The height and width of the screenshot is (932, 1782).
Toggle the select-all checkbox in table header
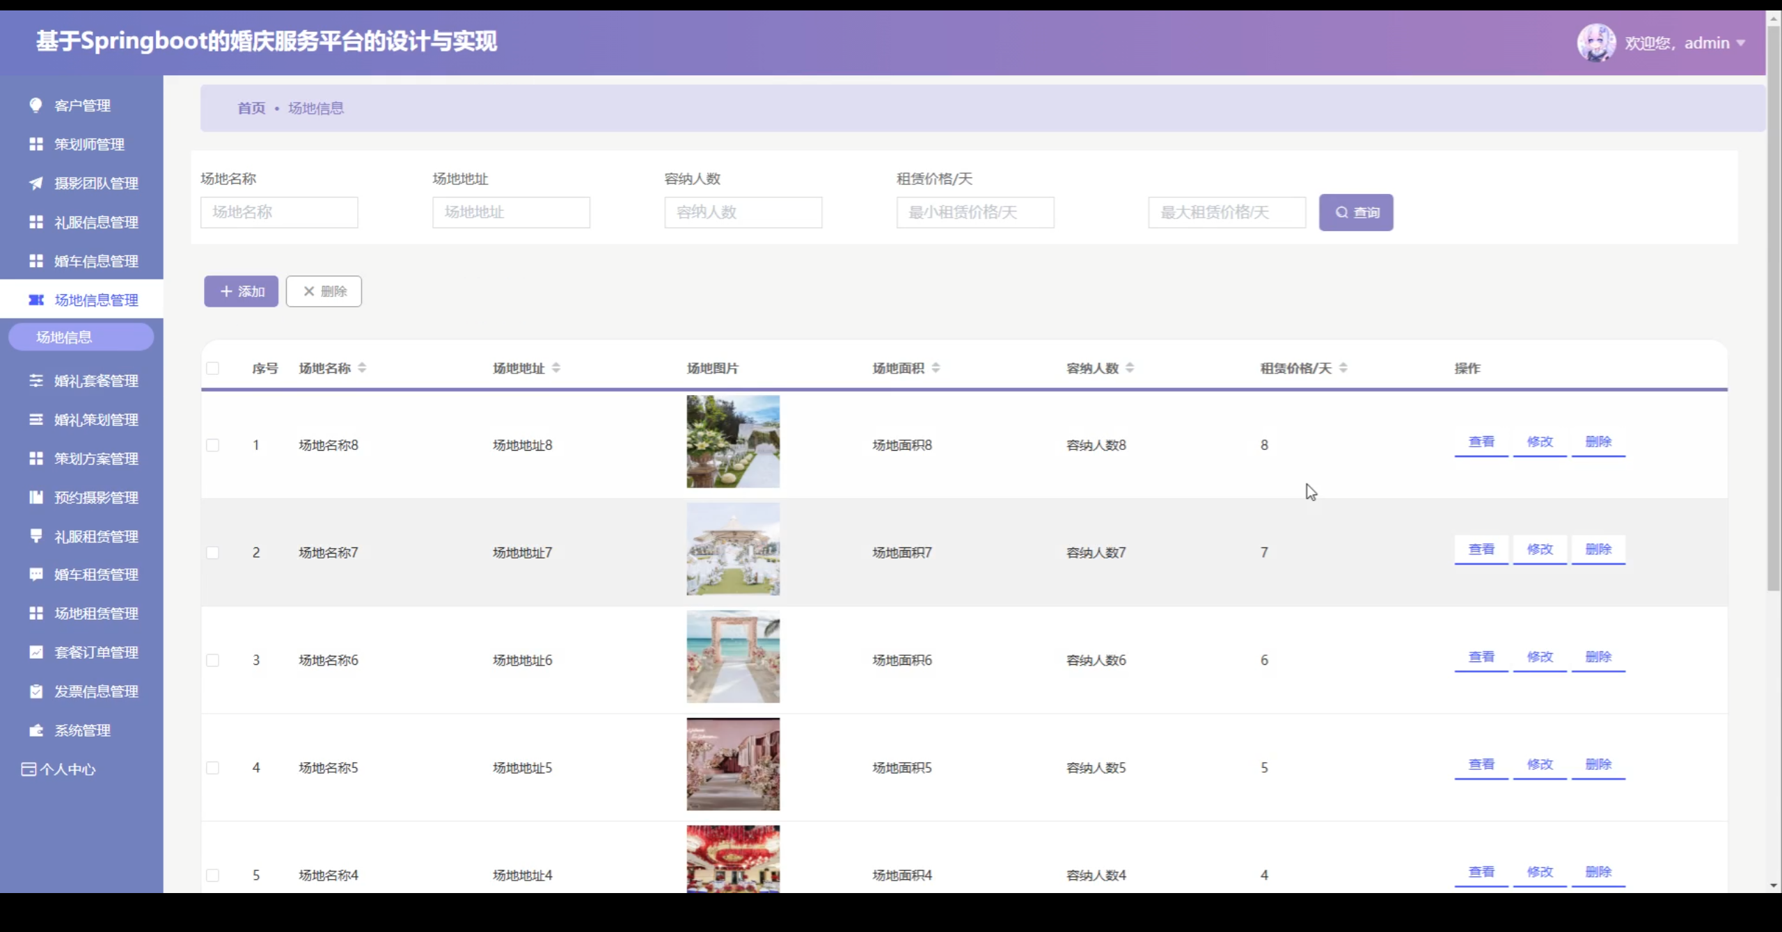click(x=213, y=368)
